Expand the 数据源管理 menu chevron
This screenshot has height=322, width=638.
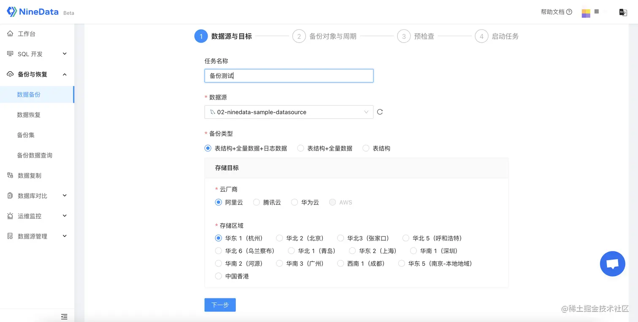[x=65, y=236]
